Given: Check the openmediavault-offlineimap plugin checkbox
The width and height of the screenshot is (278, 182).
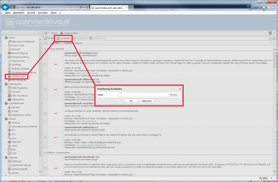Looking at the screenshot, I should (x=46, y=89).
